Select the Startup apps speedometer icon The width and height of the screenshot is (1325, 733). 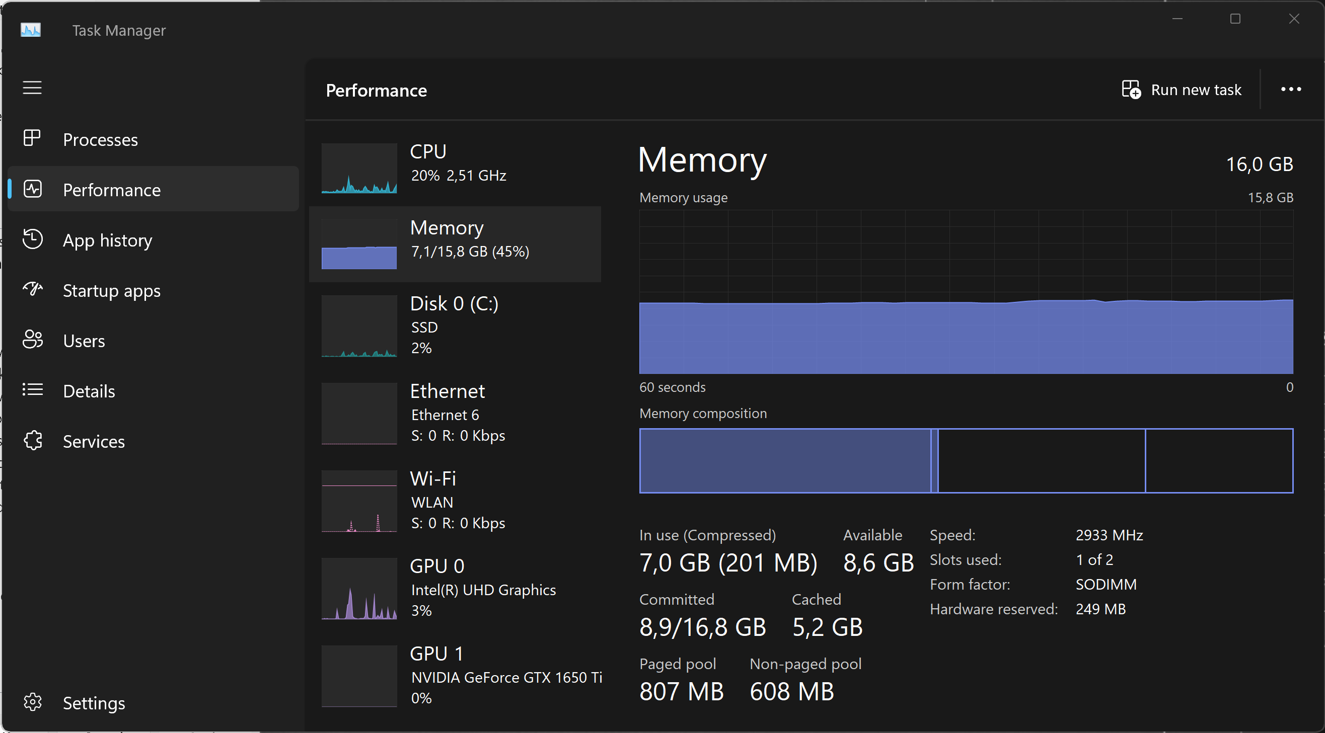[32, 289]
